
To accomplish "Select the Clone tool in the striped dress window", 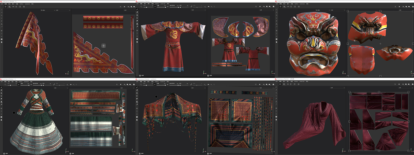I will coord(1,102).
